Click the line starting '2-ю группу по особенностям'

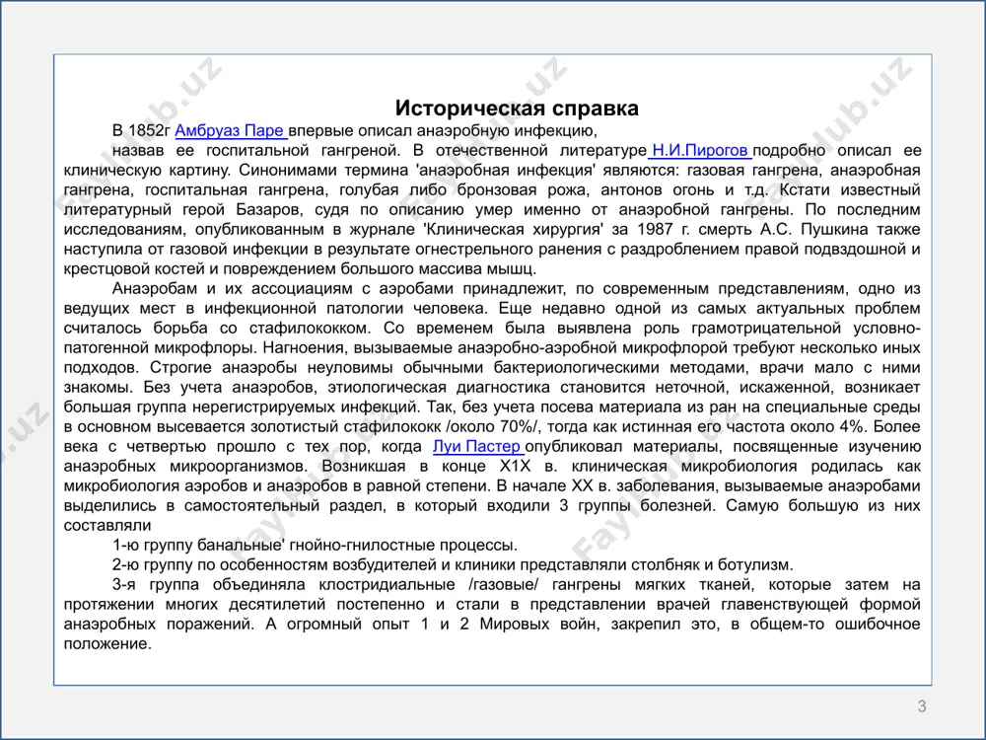[x=453, y=565]
